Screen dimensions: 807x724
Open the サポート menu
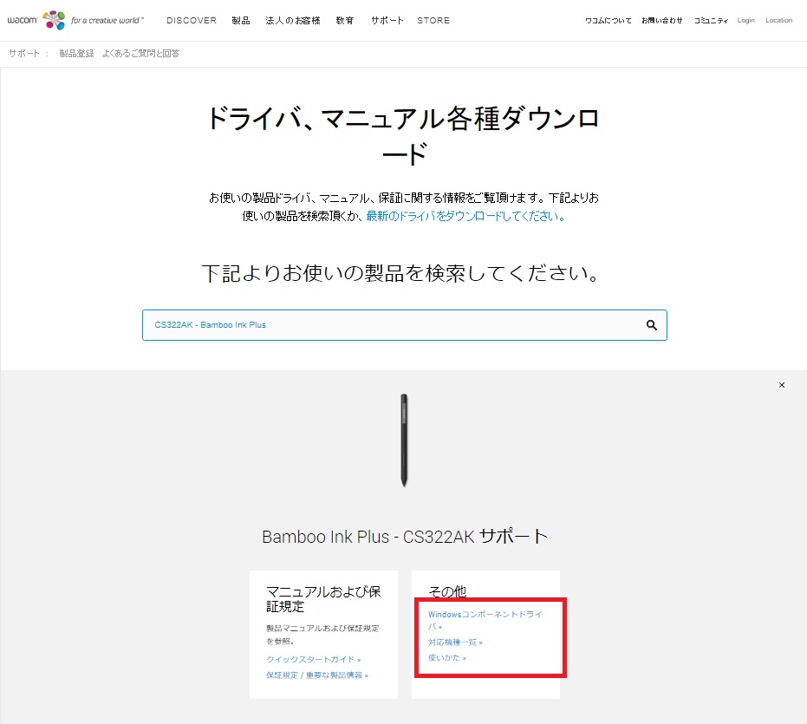[387, 21]
